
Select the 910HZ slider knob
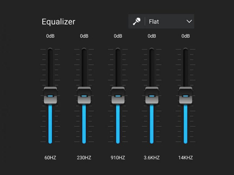pyautogui.click(x=118, y=95)
